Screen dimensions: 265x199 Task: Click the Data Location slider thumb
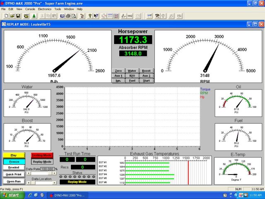pos(33,183)
